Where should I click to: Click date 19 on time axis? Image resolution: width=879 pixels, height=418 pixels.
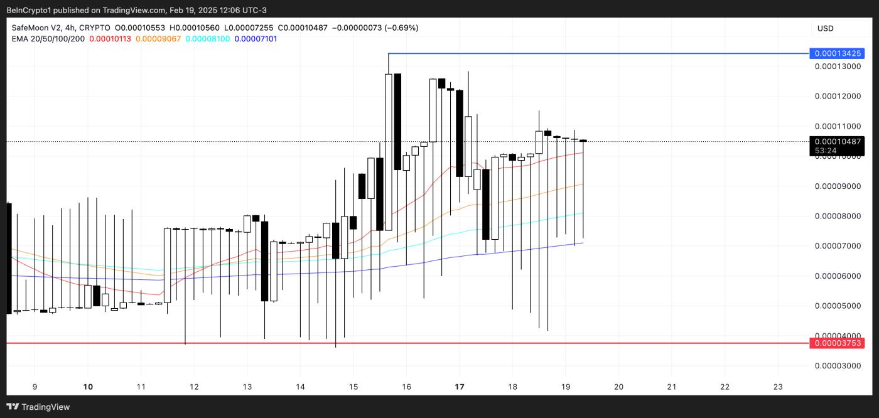[x=566, y=387]
